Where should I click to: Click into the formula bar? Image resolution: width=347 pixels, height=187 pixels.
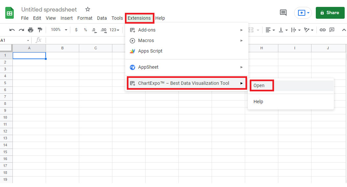85,40
